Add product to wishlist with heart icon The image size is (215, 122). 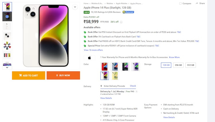point(75,7)
